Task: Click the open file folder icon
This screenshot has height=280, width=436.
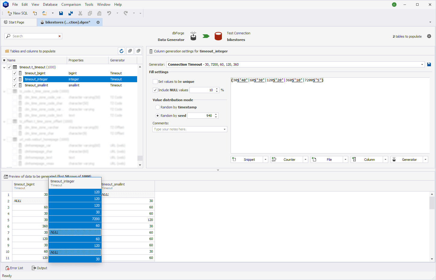Action: (x=45, y=13)
